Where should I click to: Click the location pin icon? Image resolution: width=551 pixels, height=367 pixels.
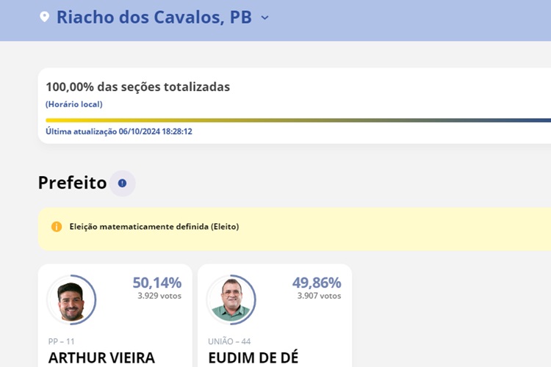44,17
